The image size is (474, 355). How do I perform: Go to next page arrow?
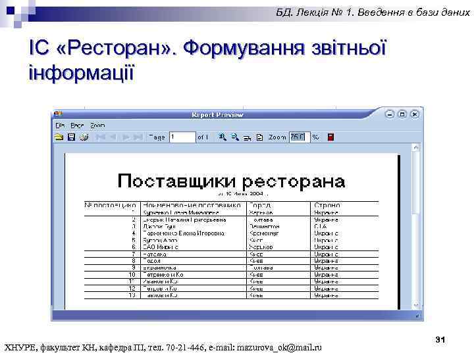126,137
